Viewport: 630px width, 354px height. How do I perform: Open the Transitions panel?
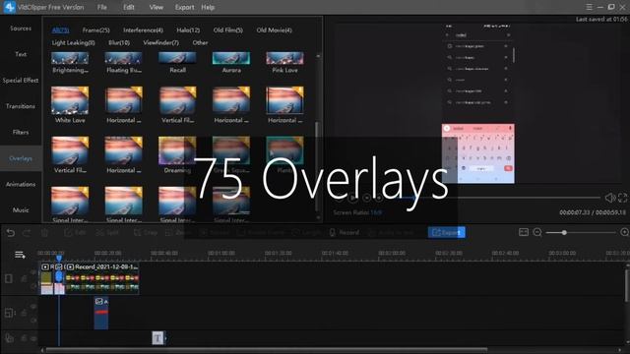pos(21,106)
